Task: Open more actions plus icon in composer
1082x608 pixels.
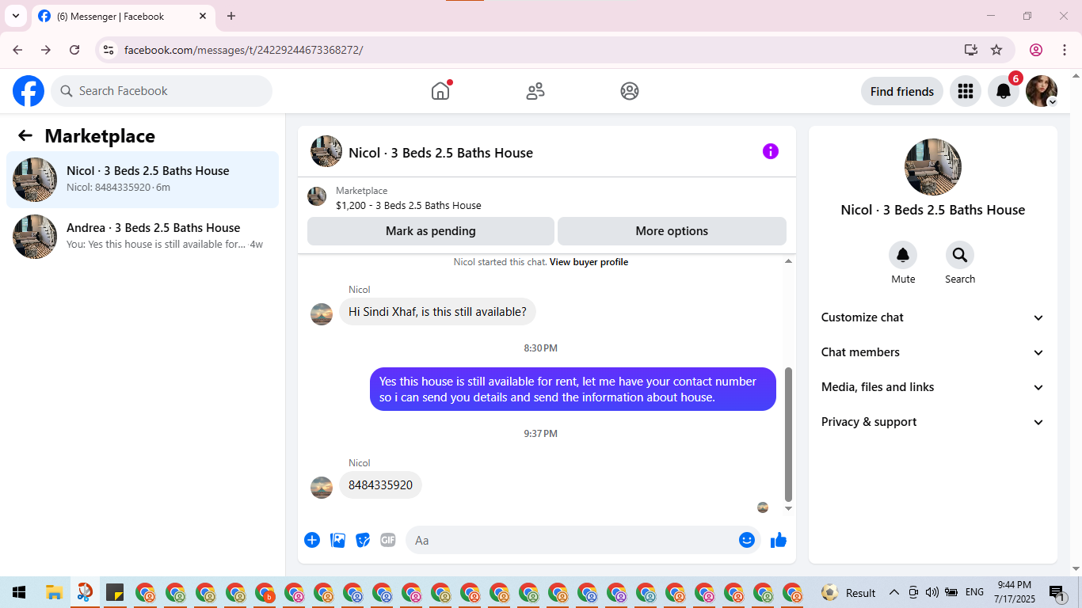Action: click(x=312, y=540)
